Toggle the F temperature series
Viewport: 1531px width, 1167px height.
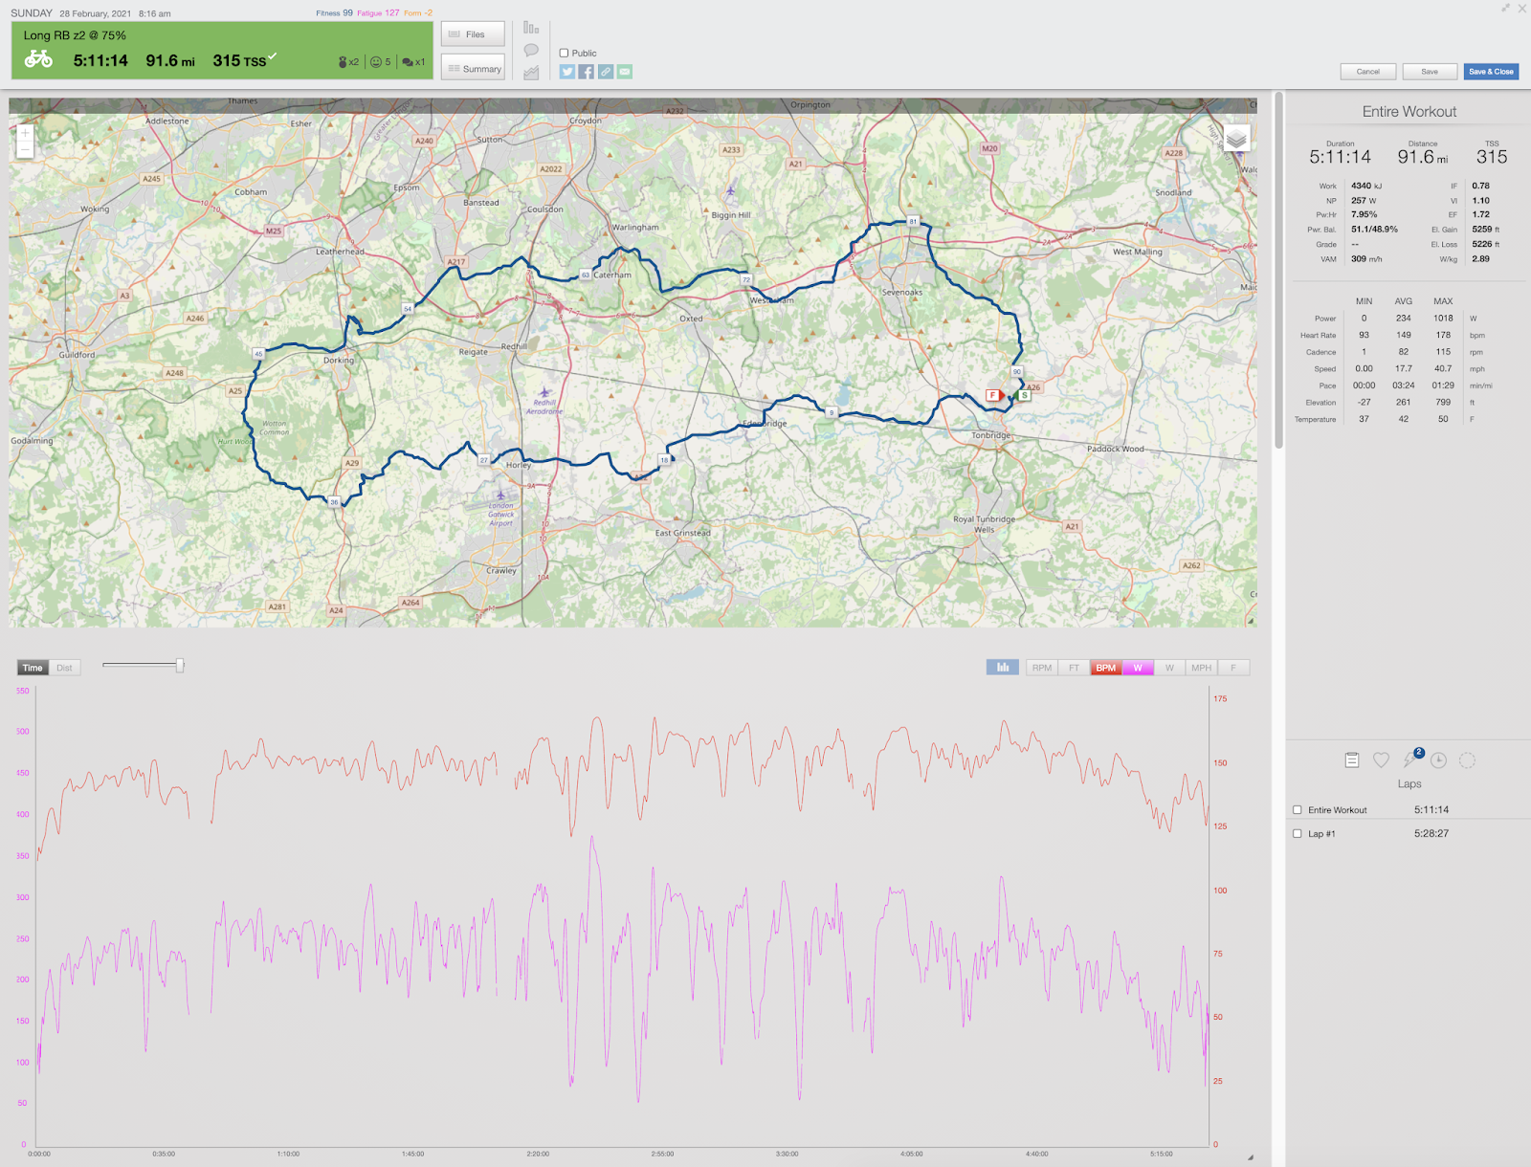click(x=1233, y=668)
